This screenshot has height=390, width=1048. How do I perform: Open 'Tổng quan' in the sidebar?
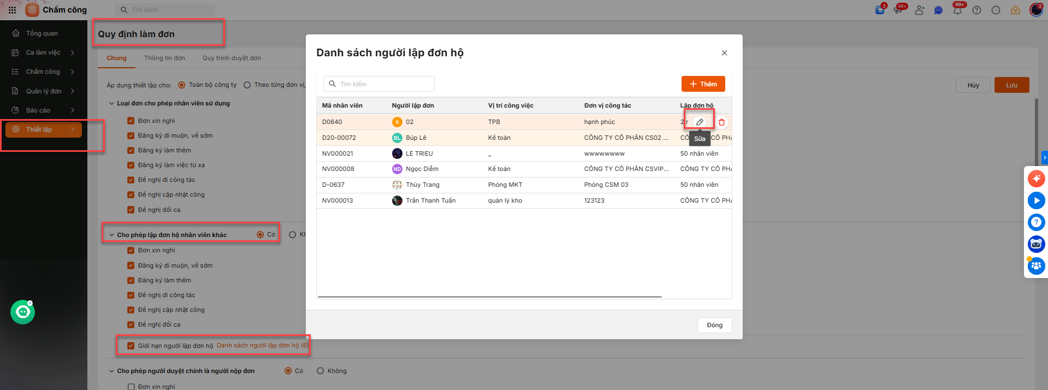[x=42, y=33]
